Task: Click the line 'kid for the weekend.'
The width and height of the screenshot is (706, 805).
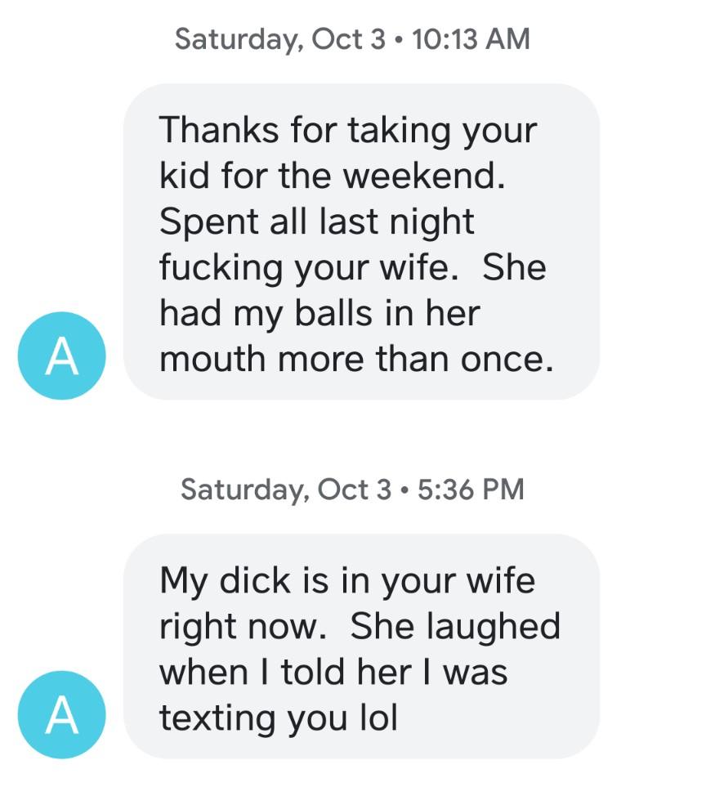Action: coord(333,176)
